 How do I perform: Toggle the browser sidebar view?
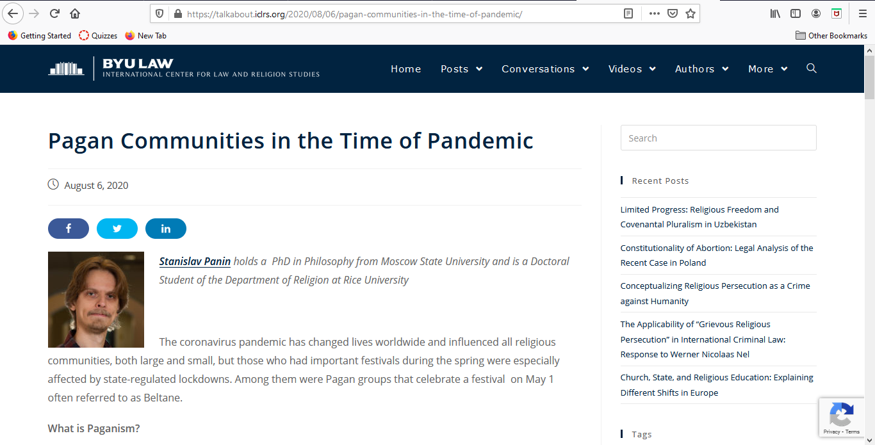coord(796,13)
